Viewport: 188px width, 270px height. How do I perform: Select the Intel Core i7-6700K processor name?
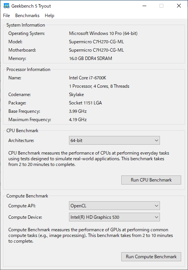pos(88,78)
